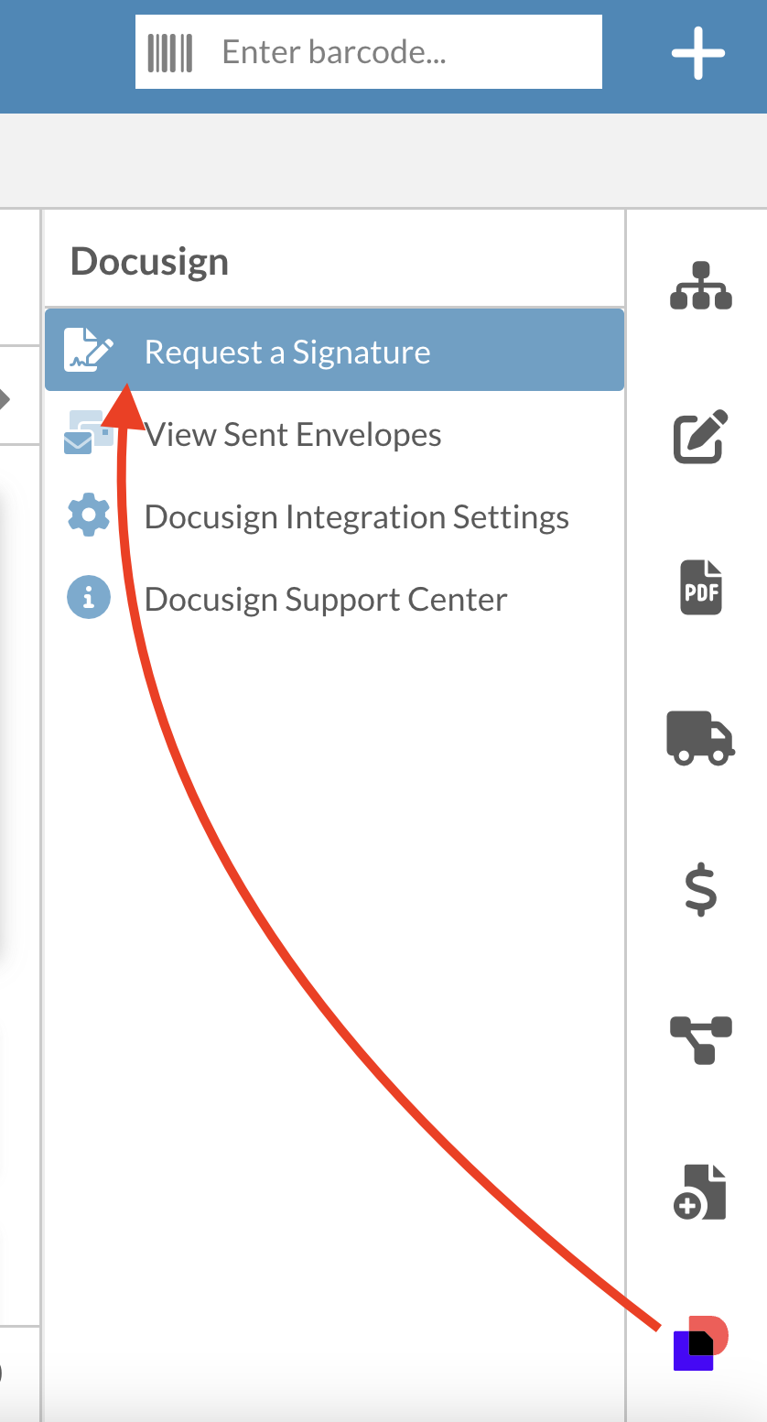Click the delivery truck sidebar icon

700,738
